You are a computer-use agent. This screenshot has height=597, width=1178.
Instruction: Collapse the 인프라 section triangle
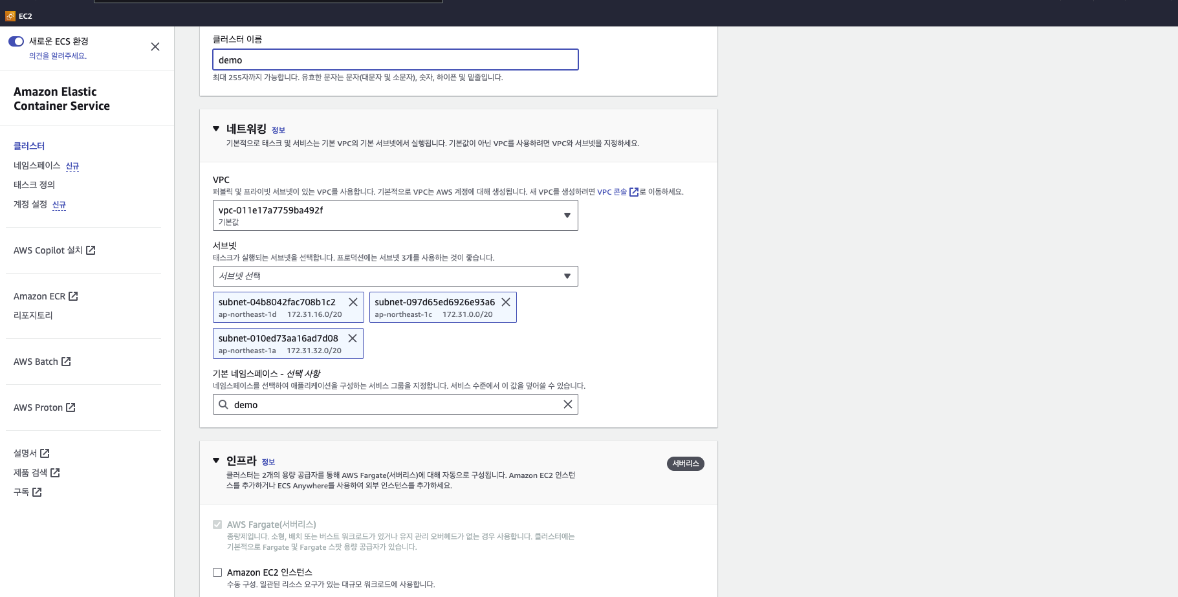point(216,461)
